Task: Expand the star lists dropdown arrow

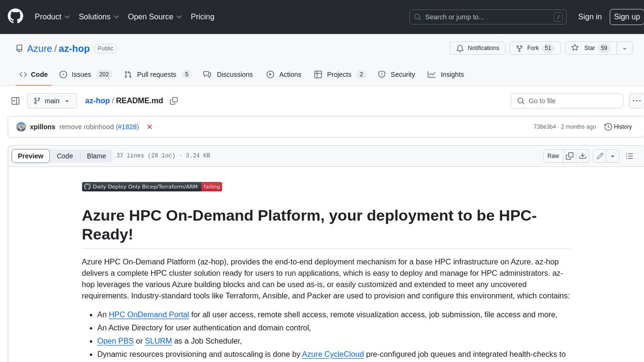Action: 625,48
